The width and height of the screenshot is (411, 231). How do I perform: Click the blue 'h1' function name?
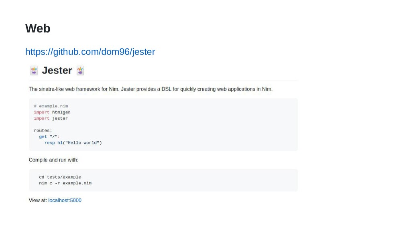[60, 143]
